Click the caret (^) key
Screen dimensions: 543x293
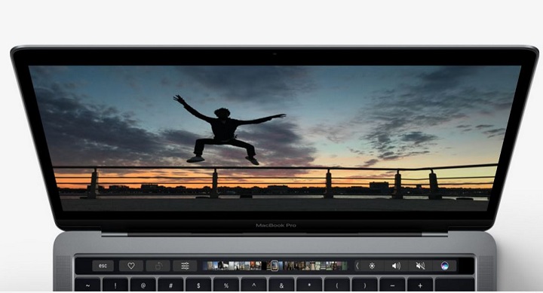point(254,285)
